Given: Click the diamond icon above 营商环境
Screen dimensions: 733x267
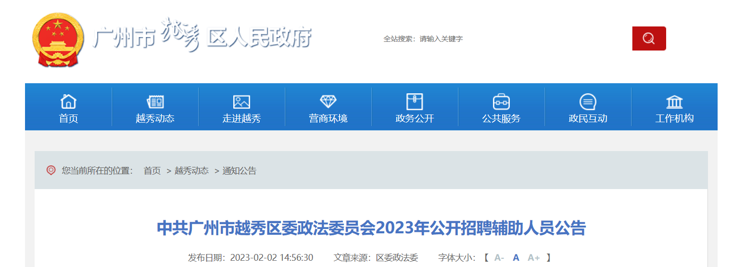Looking at the screenshot, I should tap(328, 102).
